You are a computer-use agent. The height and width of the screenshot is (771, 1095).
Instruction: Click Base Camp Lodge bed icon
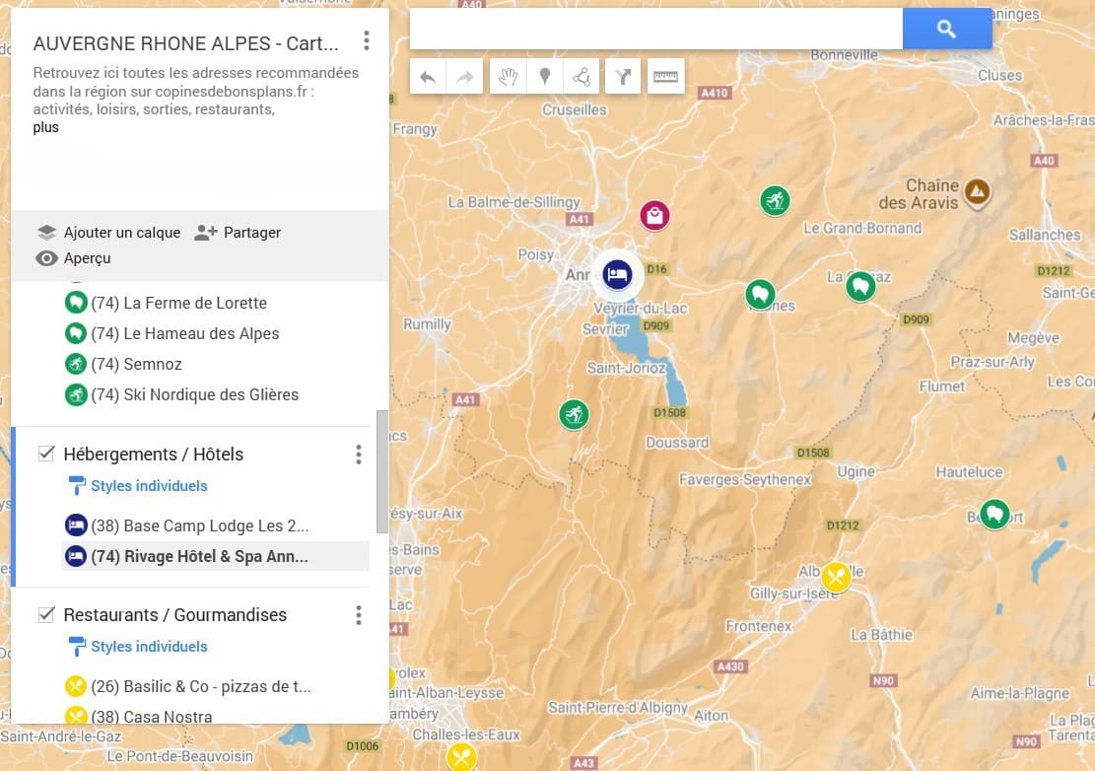pyautogui.click(x=76, y=526)
